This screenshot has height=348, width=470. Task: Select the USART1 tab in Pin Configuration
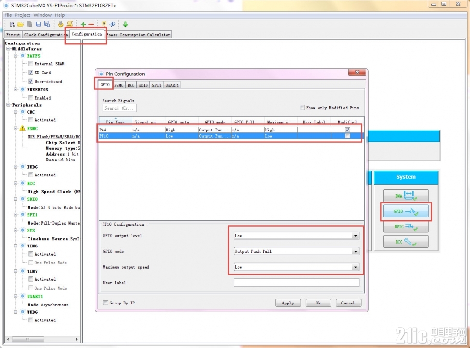click(x=172, y=85)
